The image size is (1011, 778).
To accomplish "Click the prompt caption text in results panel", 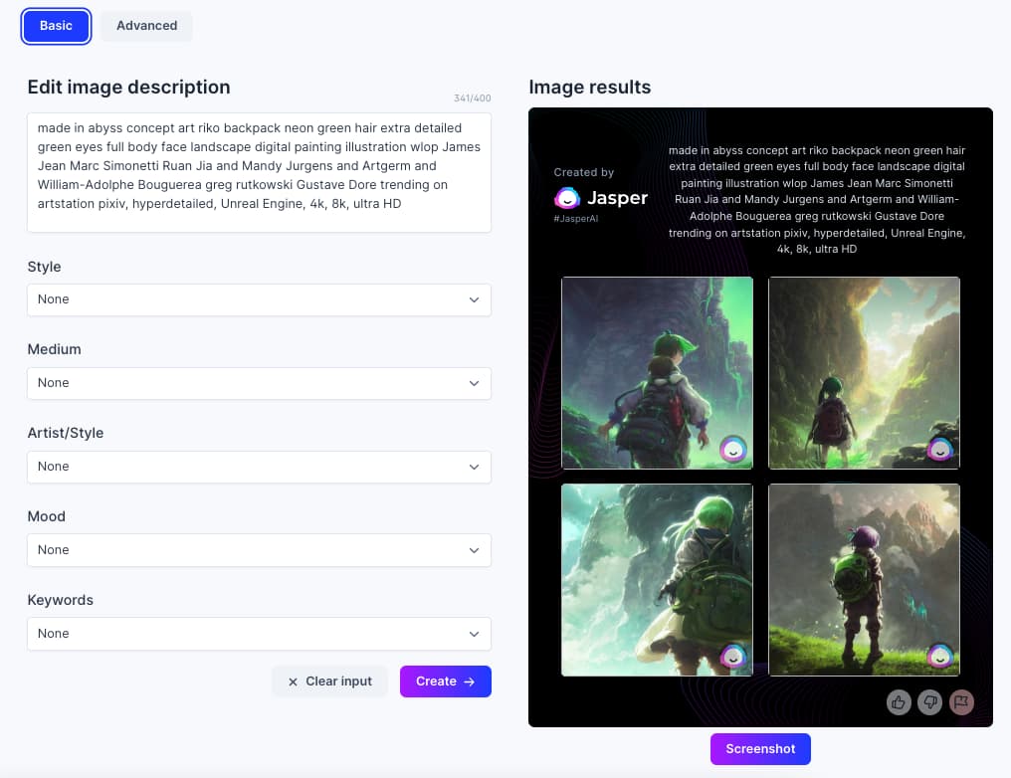I will [817, 199].
